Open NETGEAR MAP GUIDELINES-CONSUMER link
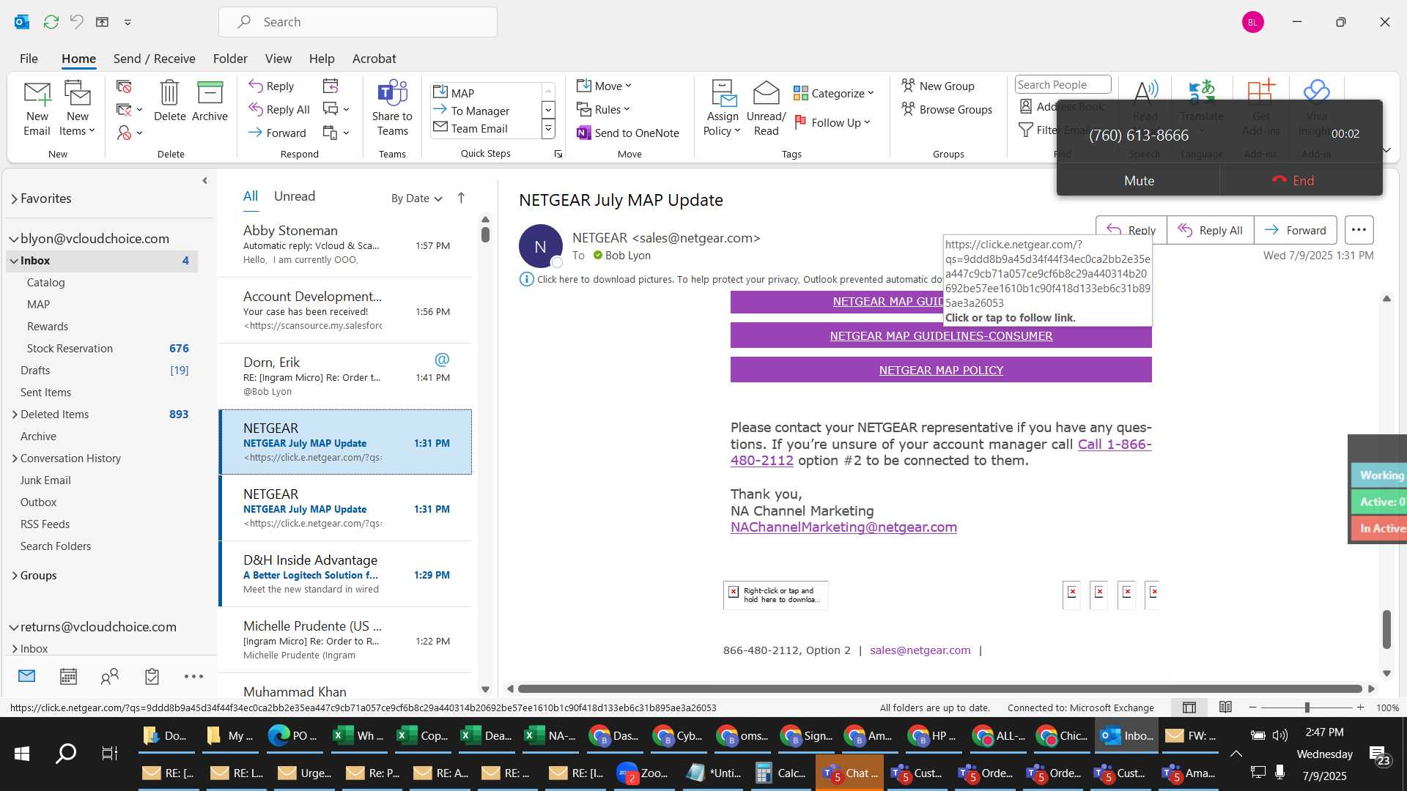This screenshot has height=791, width=1407. [x=941, y=336]
